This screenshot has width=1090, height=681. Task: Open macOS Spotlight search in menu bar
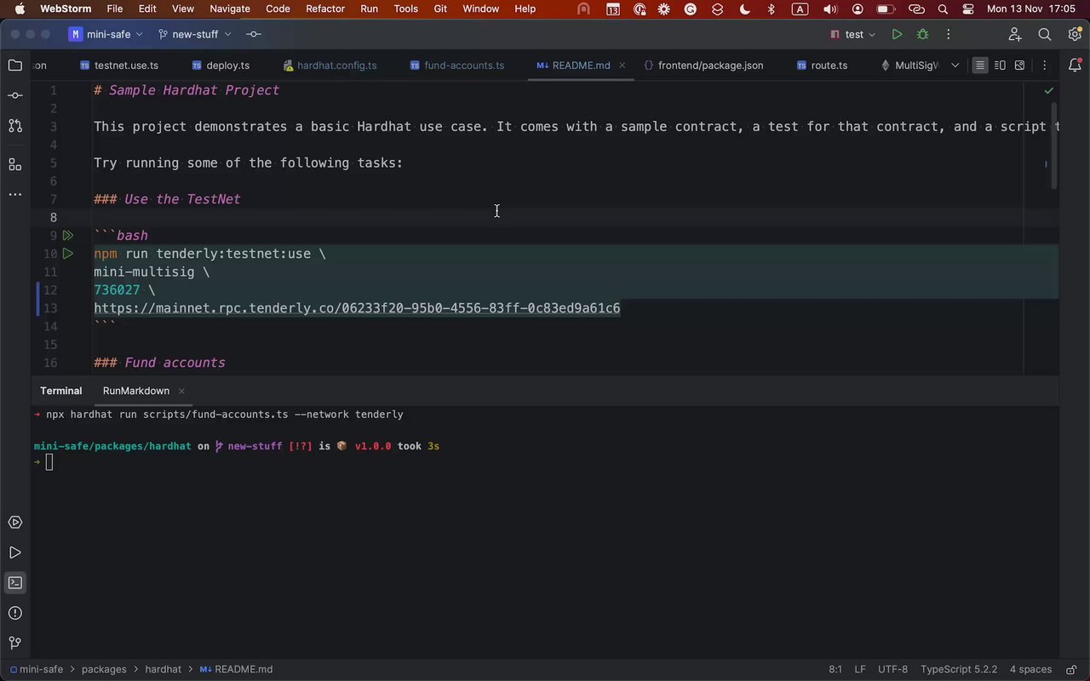pyautogui.click(x=943, y=9)
